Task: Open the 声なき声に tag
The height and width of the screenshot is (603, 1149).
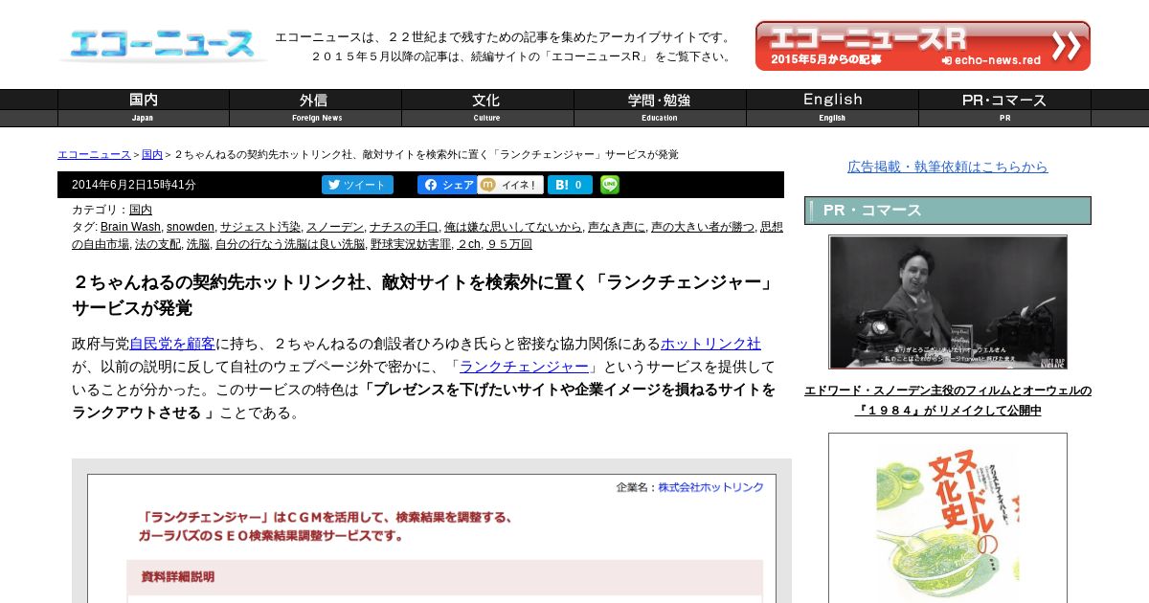Action: [x=617, y=227]
